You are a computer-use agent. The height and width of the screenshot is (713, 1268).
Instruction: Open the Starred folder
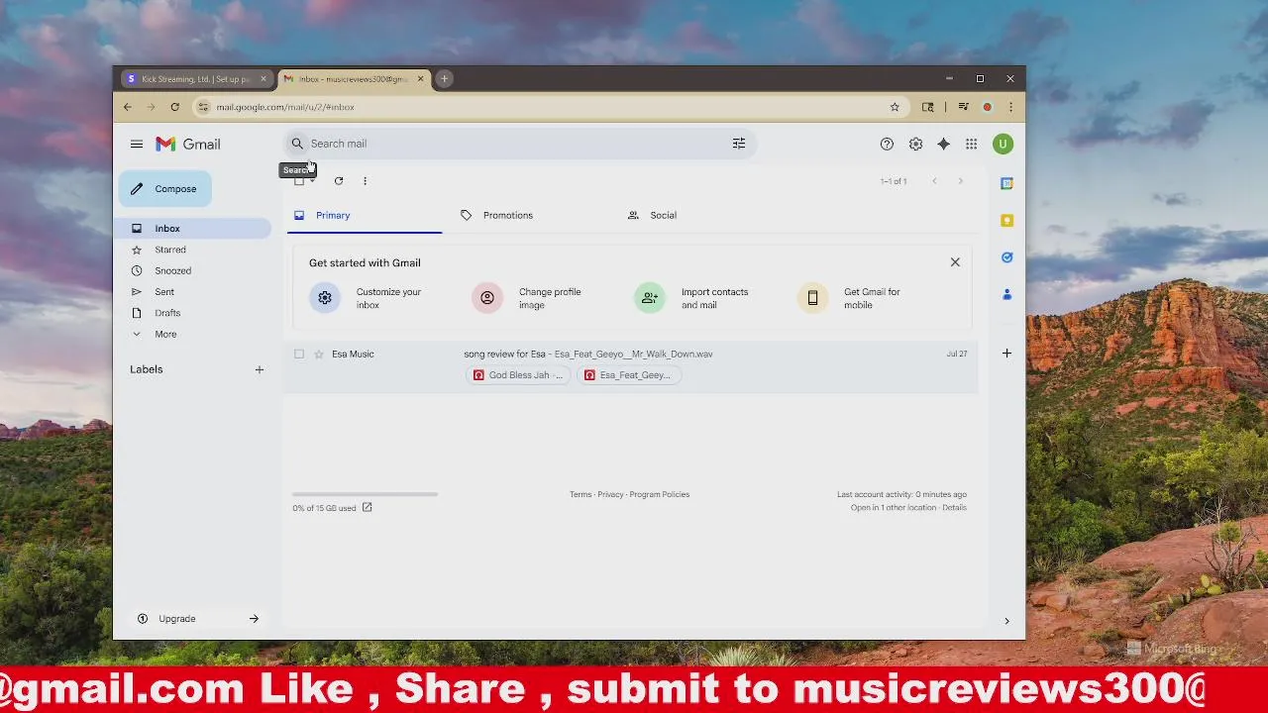170,250
